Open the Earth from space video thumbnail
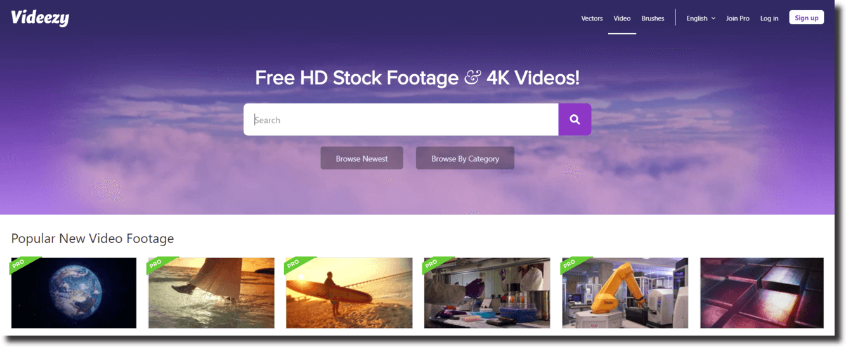The image size is (846, 347). point(74,292)
